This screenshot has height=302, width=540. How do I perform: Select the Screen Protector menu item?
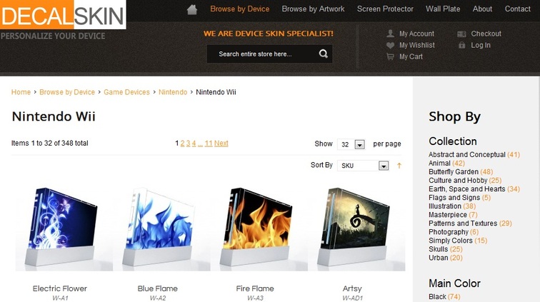pyautogui.click(x=385, y=9)
